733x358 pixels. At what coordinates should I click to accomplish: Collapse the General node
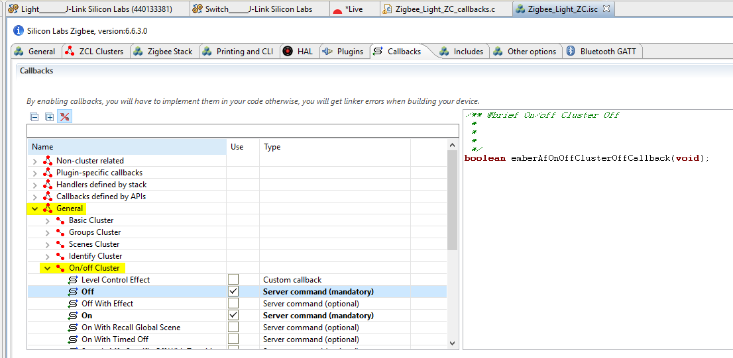click(x=34, y=208)
